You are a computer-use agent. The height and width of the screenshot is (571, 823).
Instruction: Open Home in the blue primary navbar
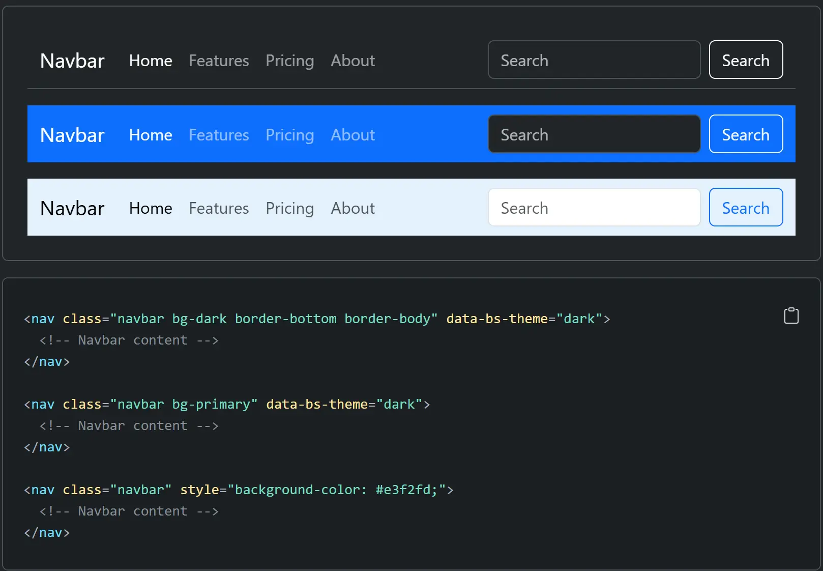coord(151,135)
